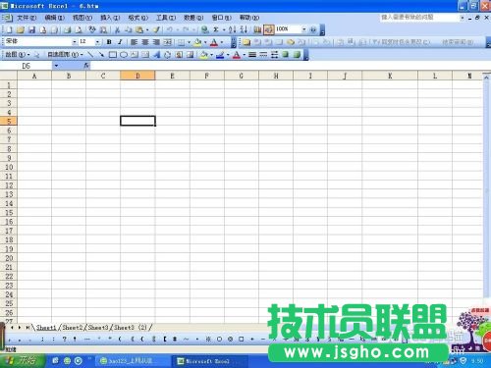Save the workbook using the floppy disk icon
The width and height of the screenshot is (491, 368).
pos(31,29)
